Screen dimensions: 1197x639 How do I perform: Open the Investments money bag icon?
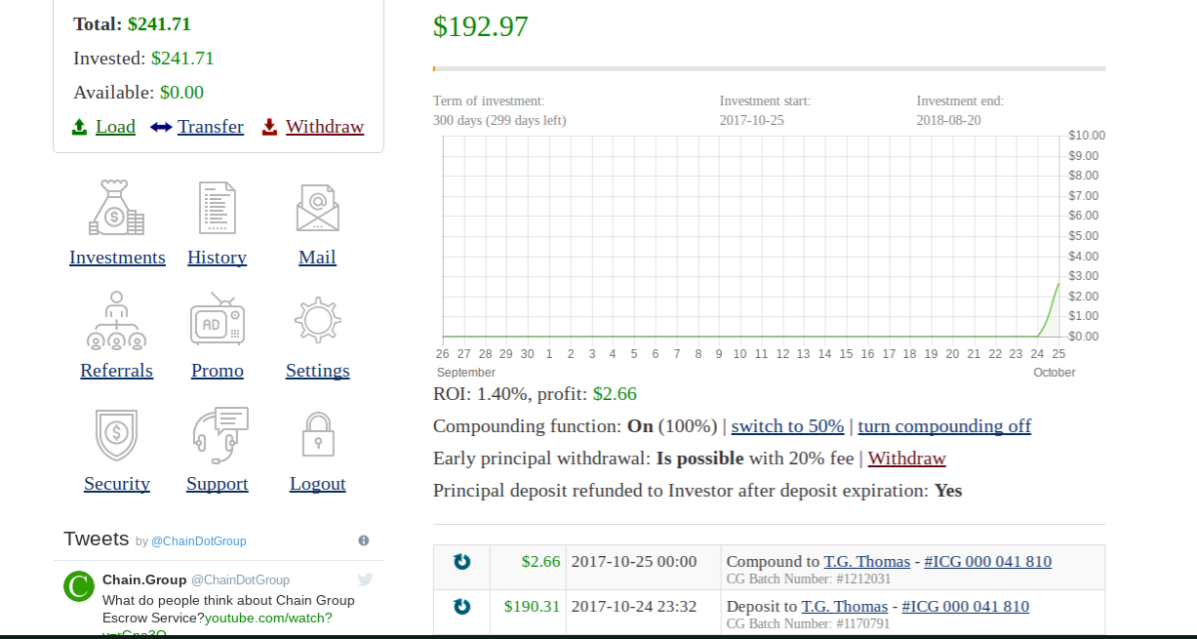[117, 208]
